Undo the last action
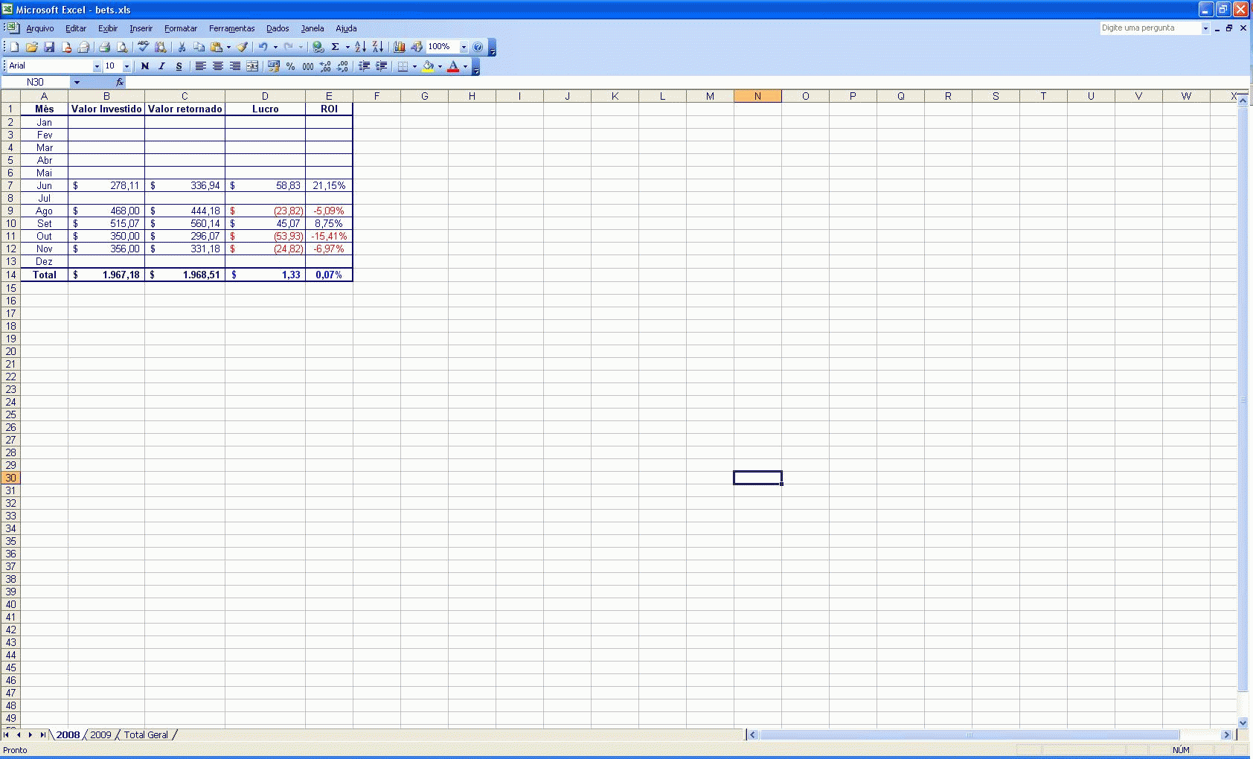This screenshot has height=759, width=1253. point(263,47)
